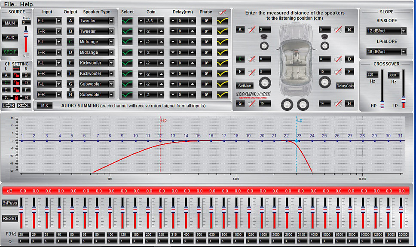Click the R to L channel copy button
The image size is (416, 247).
pyautogui.click(x=24, y=106)
